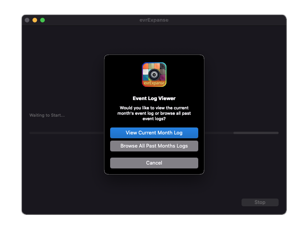The image size is (308, 243).
Task: Click the gray close window button
Action: click(x=27, y=20)
